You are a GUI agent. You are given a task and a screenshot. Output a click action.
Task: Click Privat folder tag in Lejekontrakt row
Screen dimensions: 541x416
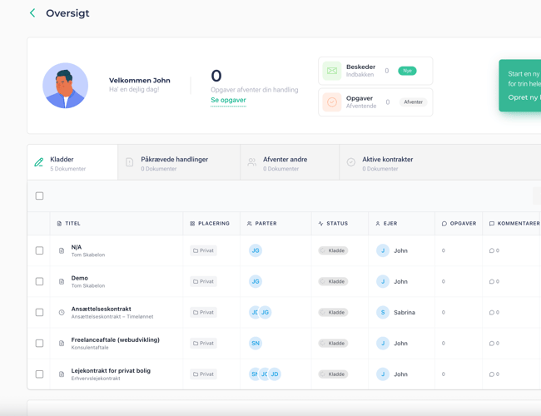point(203,374)
